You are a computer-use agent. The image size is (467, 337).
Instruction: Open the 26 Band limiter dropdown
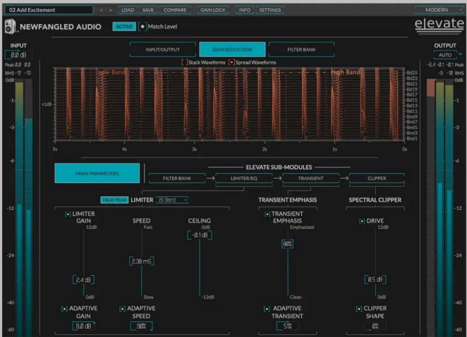point(172,200)
